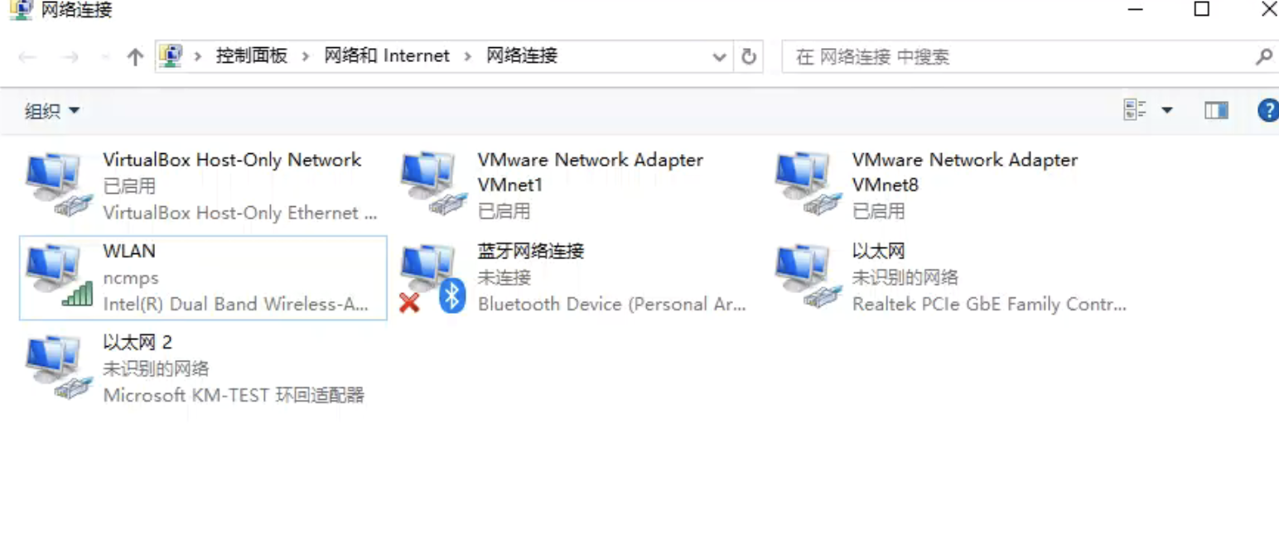Open the help question mark icon
This screenshot has width=1279, height=558.
pyautogui.click(x=1267, y=110)
